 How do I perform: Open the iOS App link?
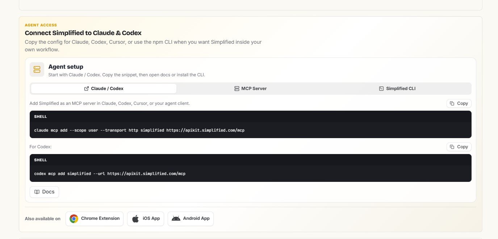(x=146, y=219)
